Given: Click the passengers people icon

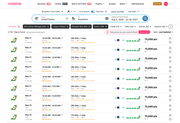Looking at the screenshot, I should (69, 11).
